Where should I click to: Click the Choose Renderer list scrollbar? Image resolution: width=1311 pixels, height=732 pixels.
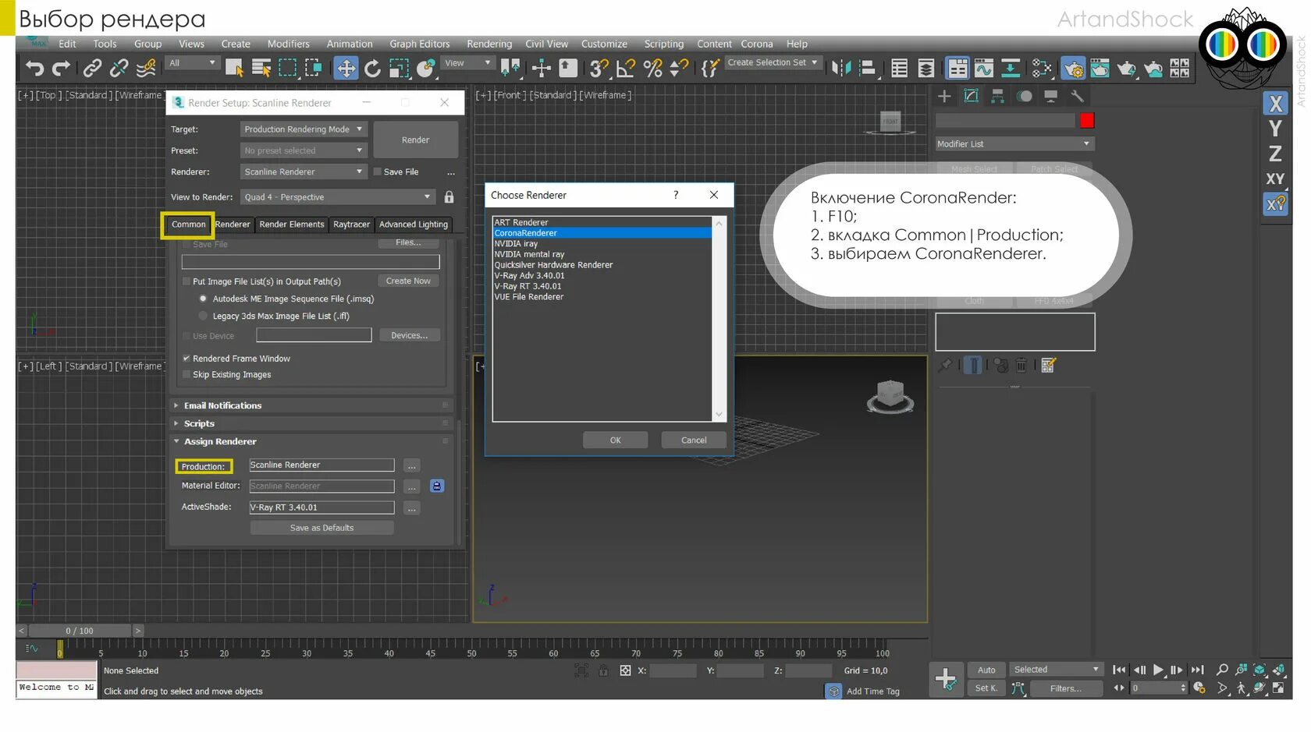point(719,319)
